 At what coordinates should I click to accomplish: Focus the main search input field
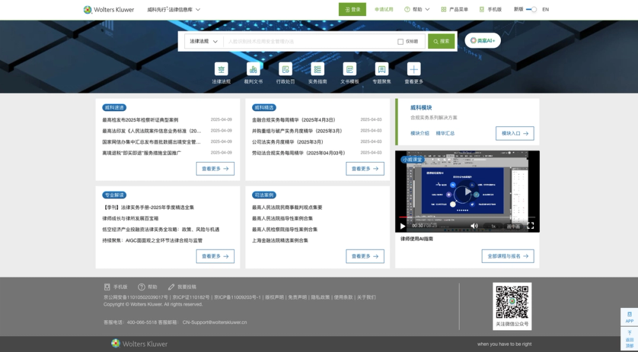pyautogui.click(x=309, y=41)
